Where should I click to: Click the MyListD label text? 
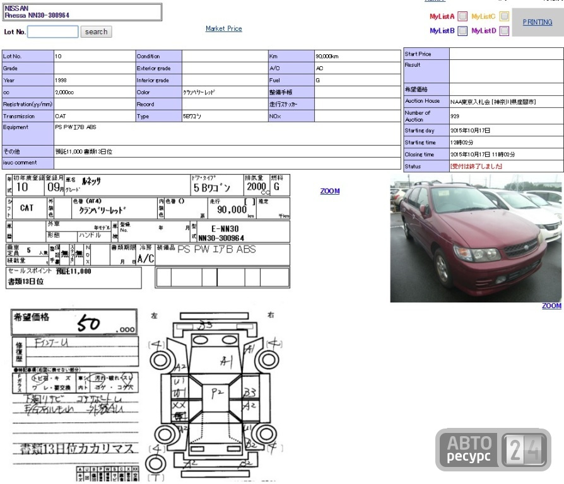tap(484, 31)
